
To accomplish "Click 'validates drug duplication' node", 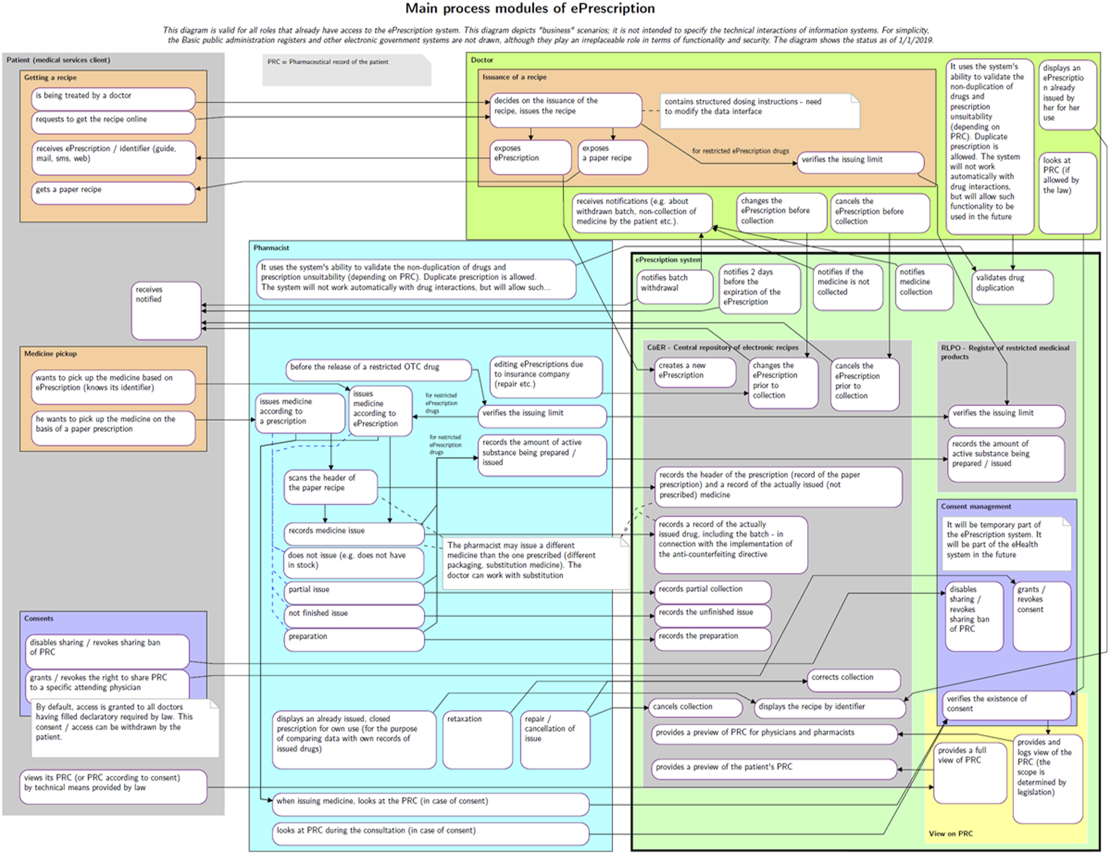I will click(x=1012, y=287).
